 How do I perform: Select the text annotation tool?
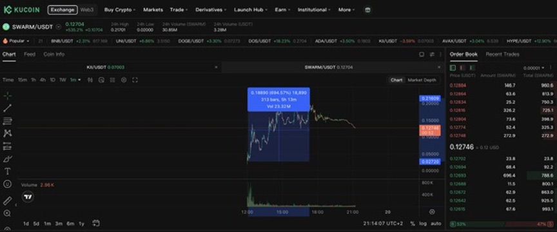pyautogui.click(x=8, y=171)
